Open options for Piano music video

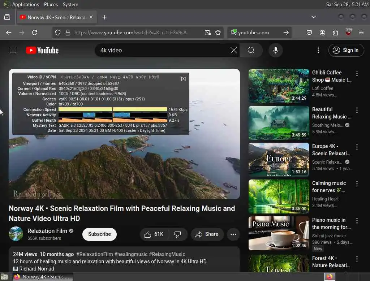pos(357,221)
